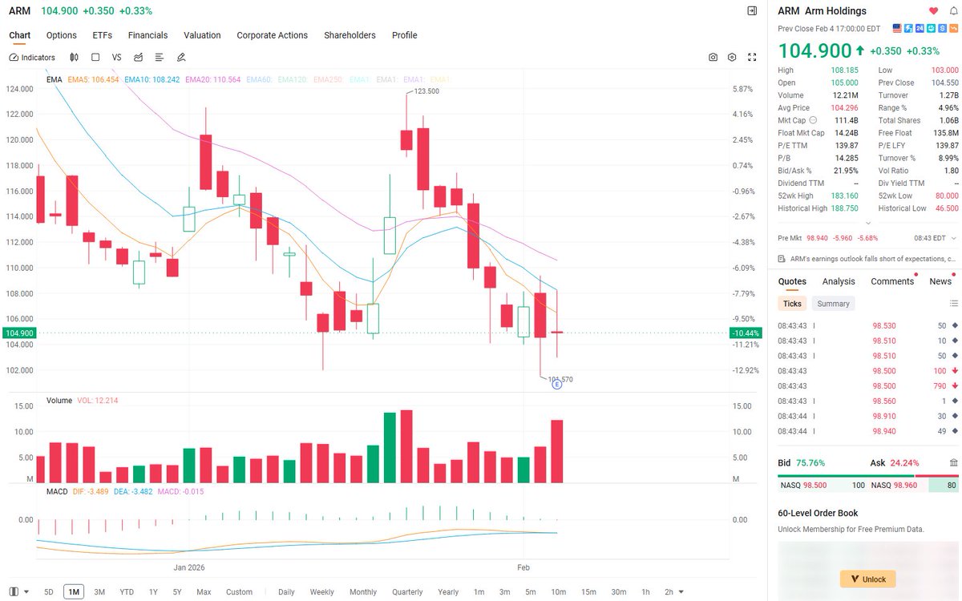Select the Quotes tab
Screen dimensions: 962x601
click(x=792, y=281)
